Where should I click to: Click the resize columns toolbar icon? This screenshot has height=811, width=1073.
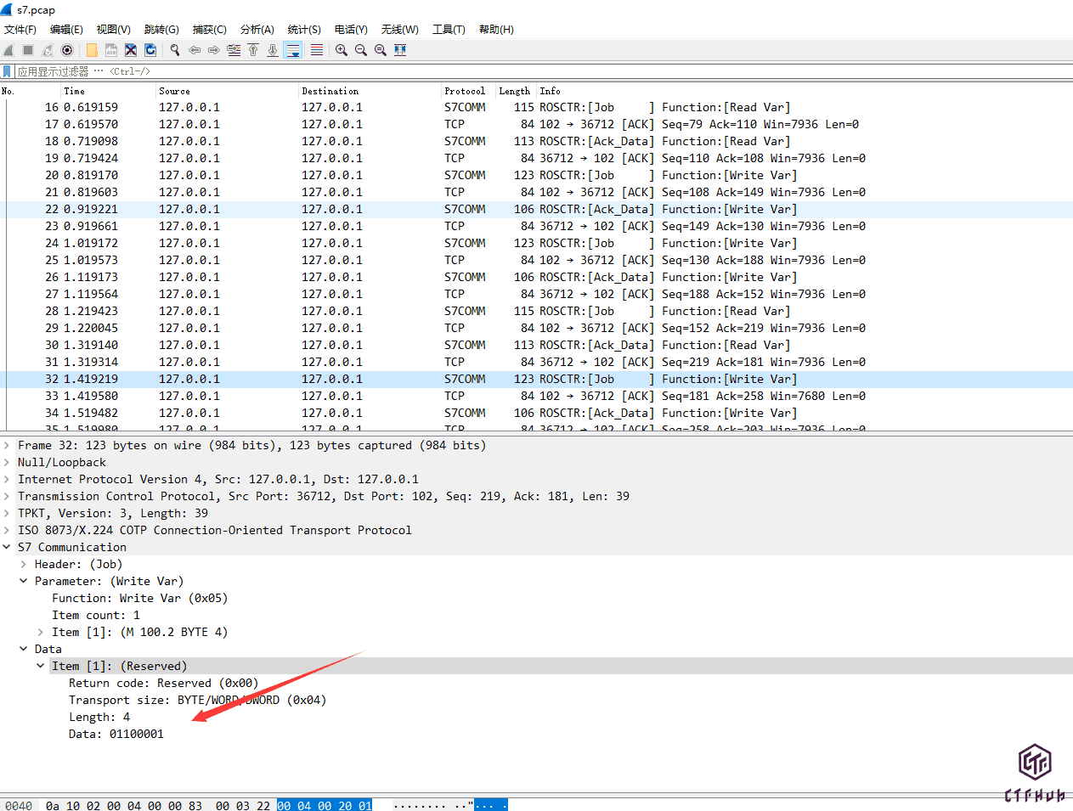pyautogui.click(x=400, y=50)
